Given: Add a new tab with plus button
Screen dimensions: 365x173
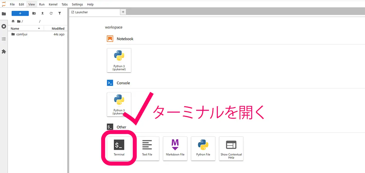Looking at the screenshot, I should 123,12.
